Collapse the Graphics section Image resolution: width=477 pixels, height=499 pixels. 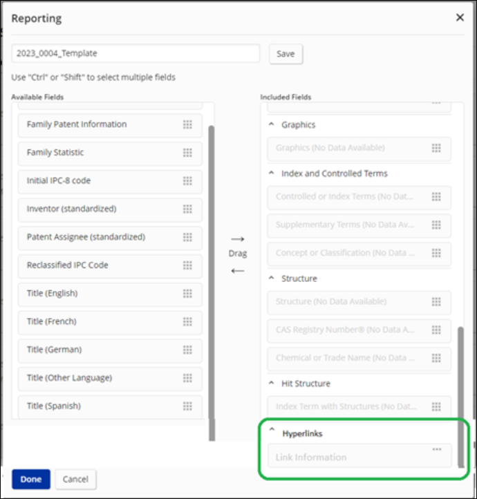coord(272,125)
